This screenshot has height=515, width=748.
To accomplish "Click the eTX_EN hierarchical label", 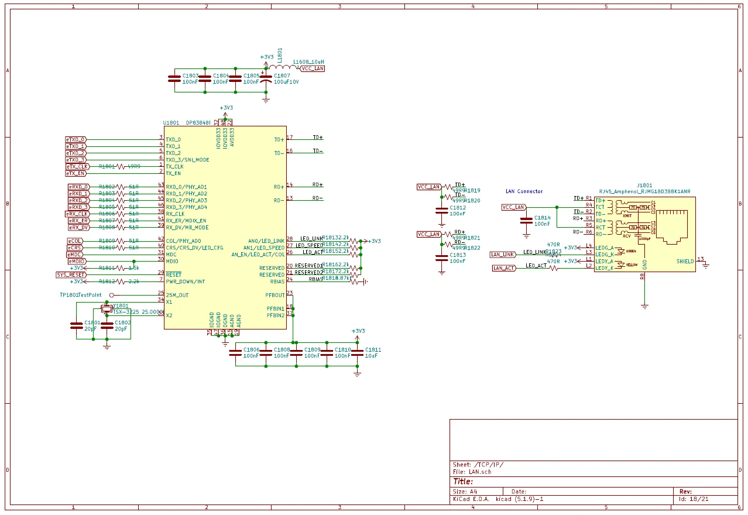I will pos(76,173).
